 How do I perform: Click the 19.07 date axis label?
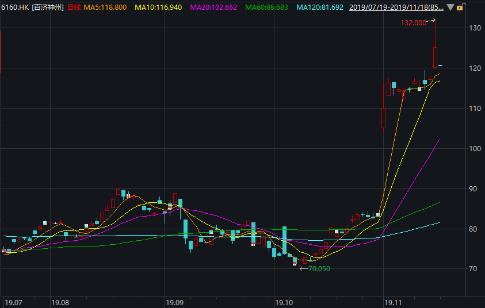[14, 302]
